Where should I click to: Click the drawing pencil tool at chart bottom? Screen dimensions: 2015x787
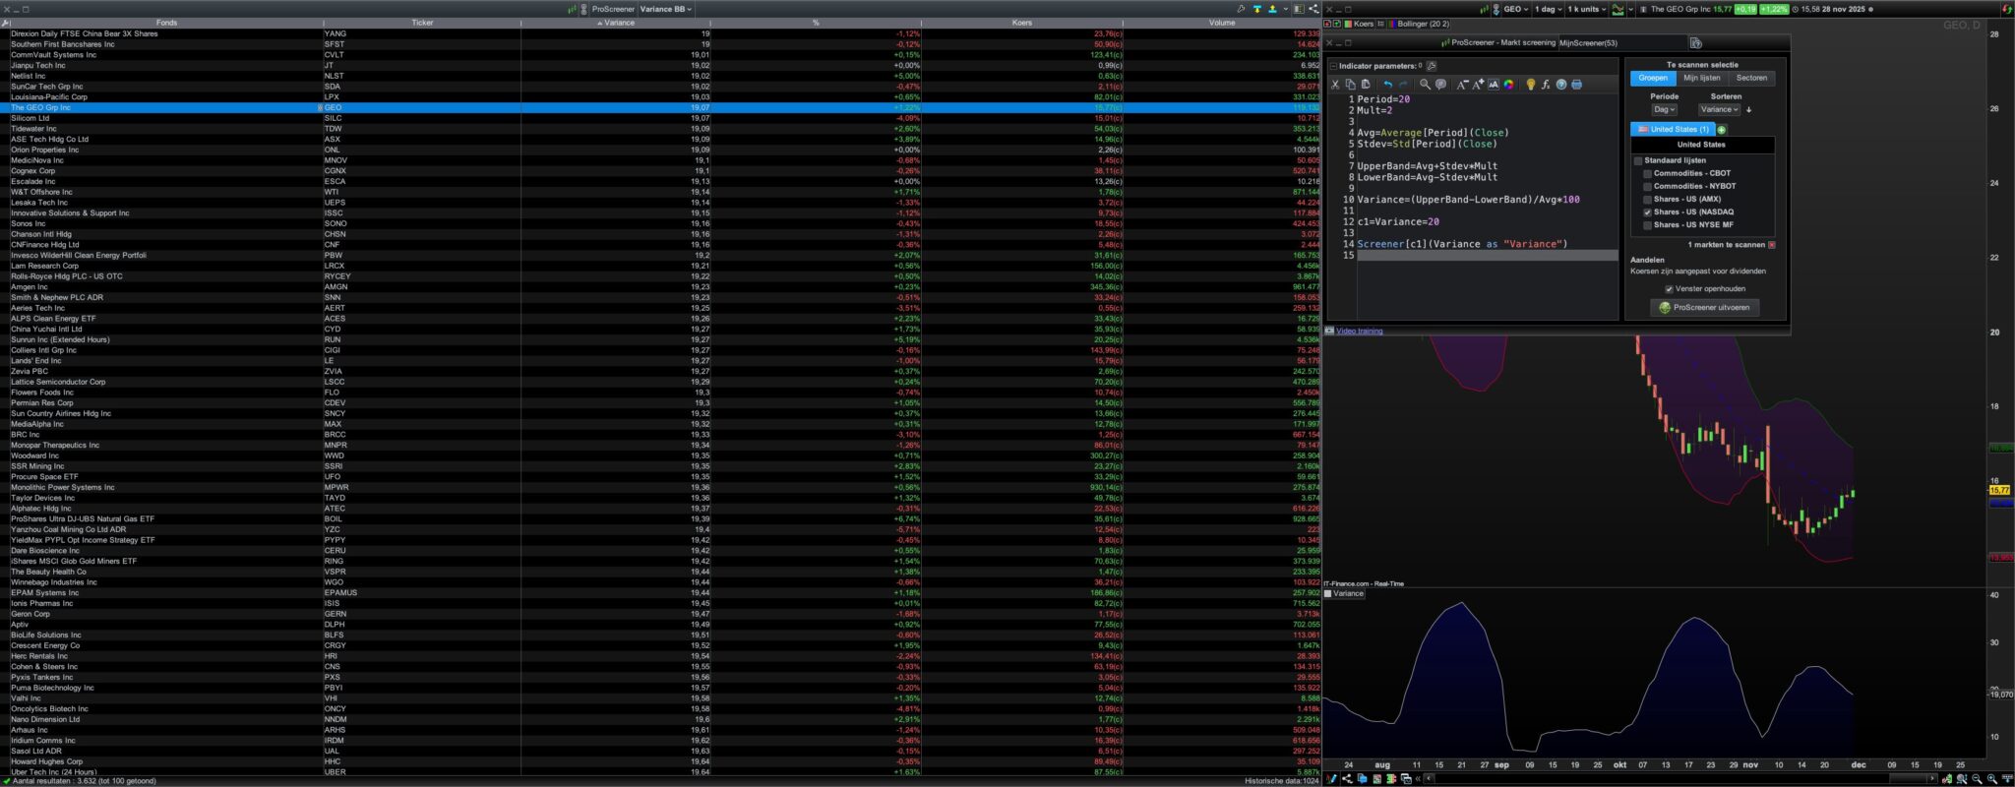(1332, 778)
